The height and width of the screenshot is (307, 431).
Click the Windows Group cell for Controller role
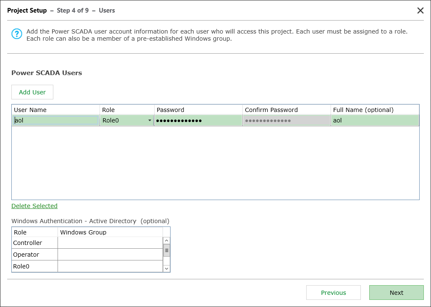click(x=109, y=242)
